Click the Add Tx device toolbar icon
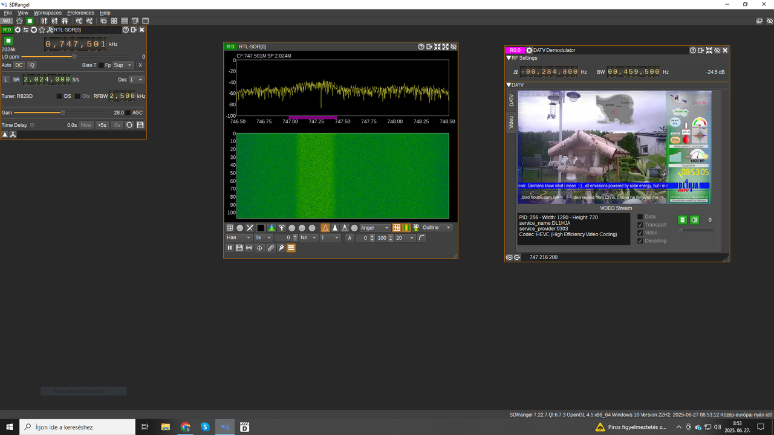 (x=54, y=21)
